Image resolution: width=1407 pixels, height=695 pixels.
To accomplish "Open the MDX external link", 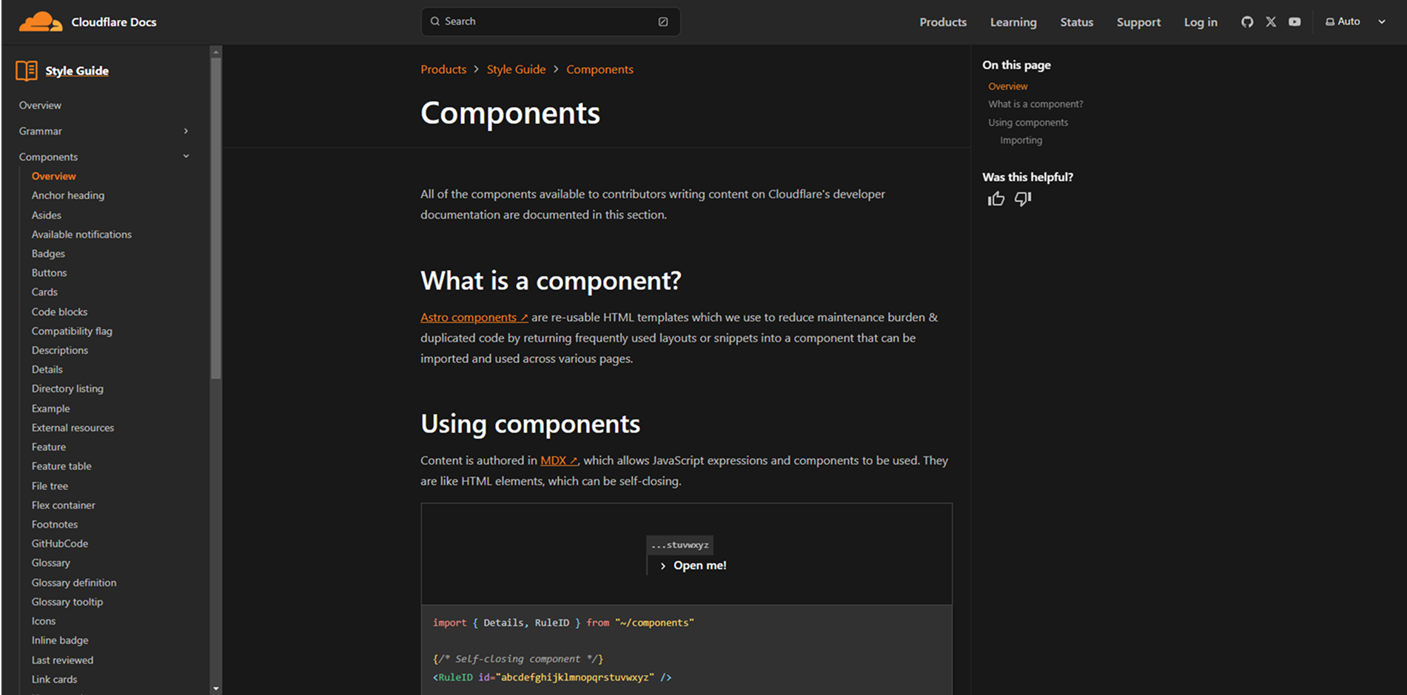I will 559,460.
